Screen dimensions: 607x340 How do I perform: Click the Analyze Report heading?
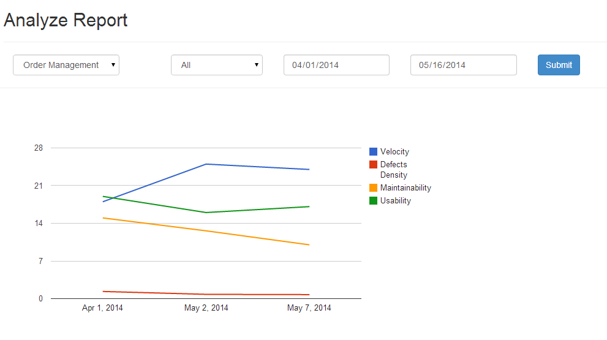tap(66, 20)
